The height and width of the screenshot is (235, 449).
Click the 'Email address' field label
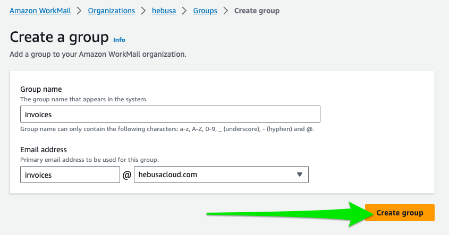43,150
